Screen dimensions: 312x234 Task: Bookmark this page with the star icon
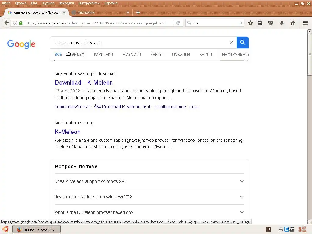250,23
